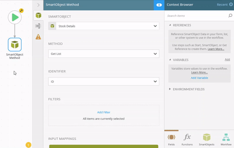This screenshot has width=234, height=148.
Task: Click the Search Items field
Action: tap(197, 16)
